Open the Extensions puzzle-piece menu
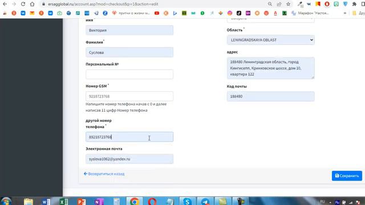This screenshot has height=205, width=365. pos(354,4)
